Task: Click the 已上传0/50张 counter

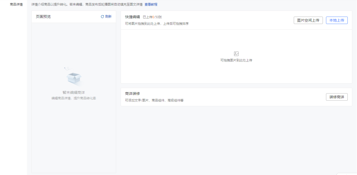Action: pos(152,17)
